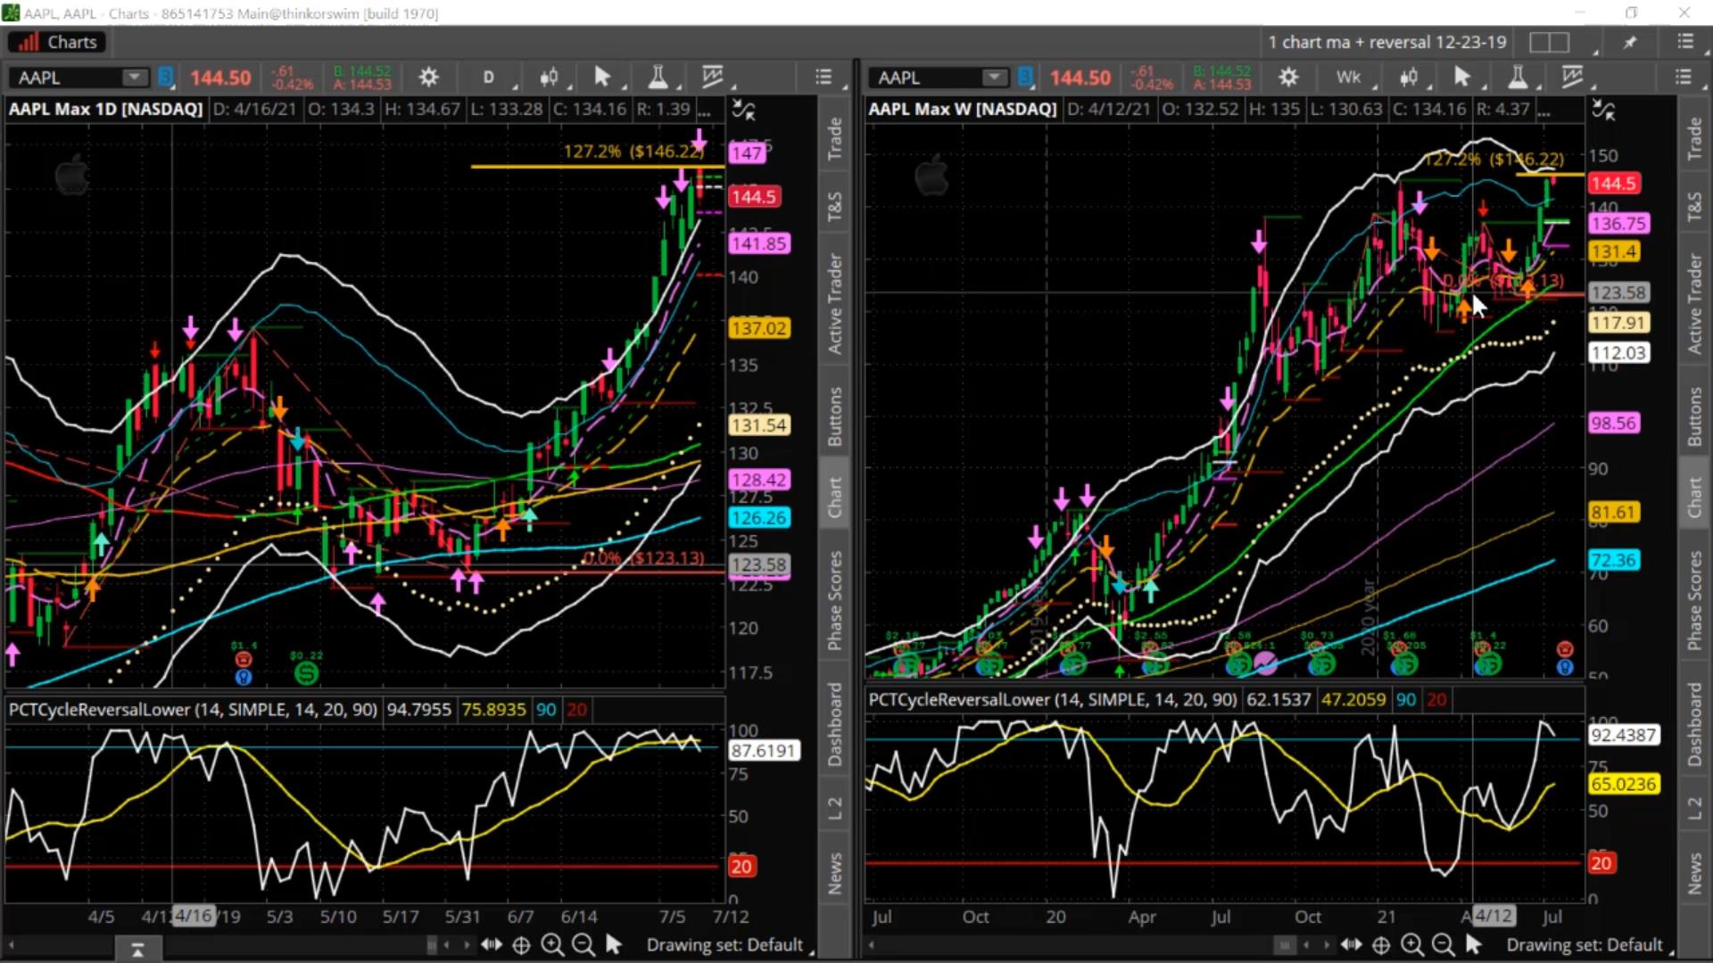The height and width of the screenshot is (963, 1713).
Task: Open chart settings gear in left chart
Action: (428, 78)
